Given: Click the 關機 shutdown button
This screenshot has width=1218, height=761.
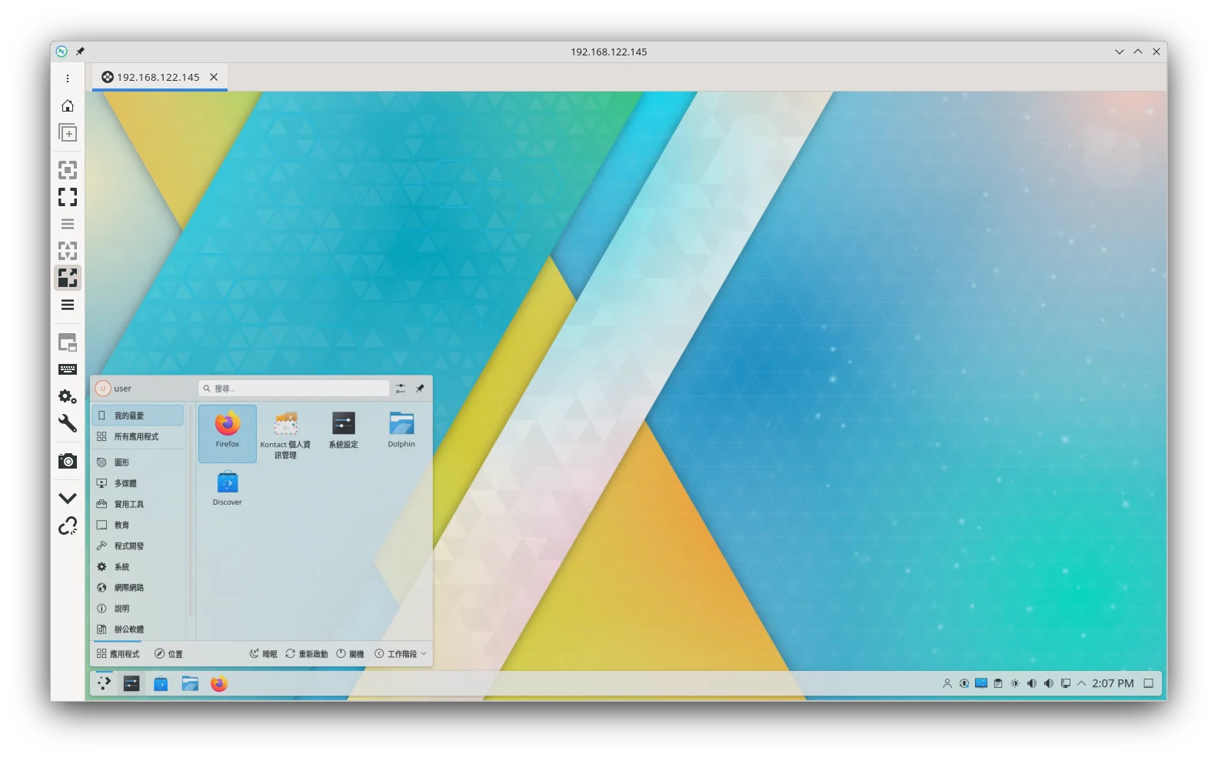Looking at the screenshot, I should pos(350,654).
